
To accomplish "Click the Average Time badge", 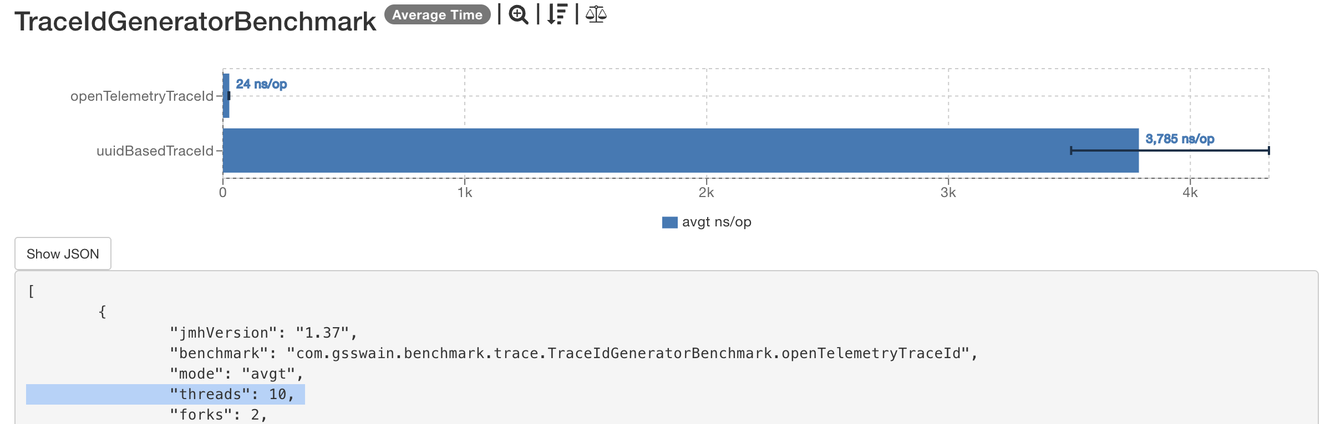I will pos(437,15).
